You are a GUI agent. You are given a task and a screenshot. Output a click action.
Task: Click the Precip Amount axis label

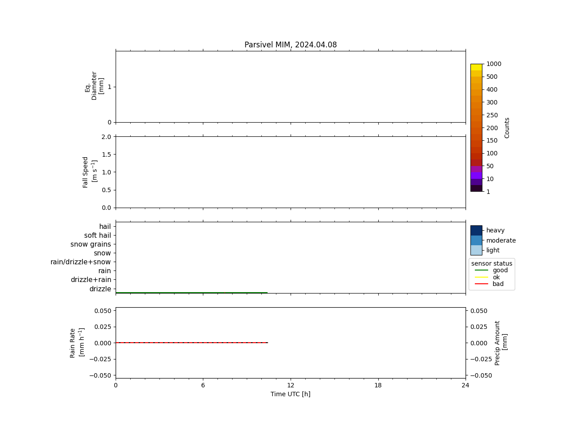pos(501,343)
